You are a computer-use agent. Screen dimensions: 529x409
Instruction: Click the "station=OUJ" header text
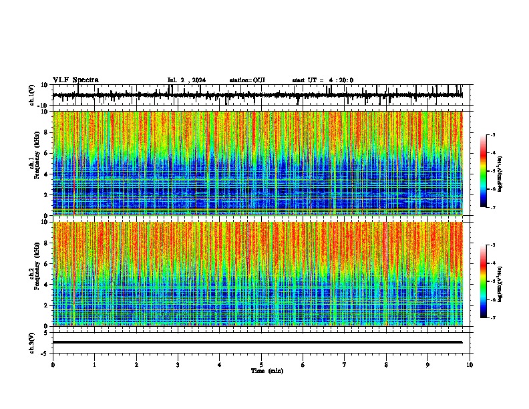[247, 80]
